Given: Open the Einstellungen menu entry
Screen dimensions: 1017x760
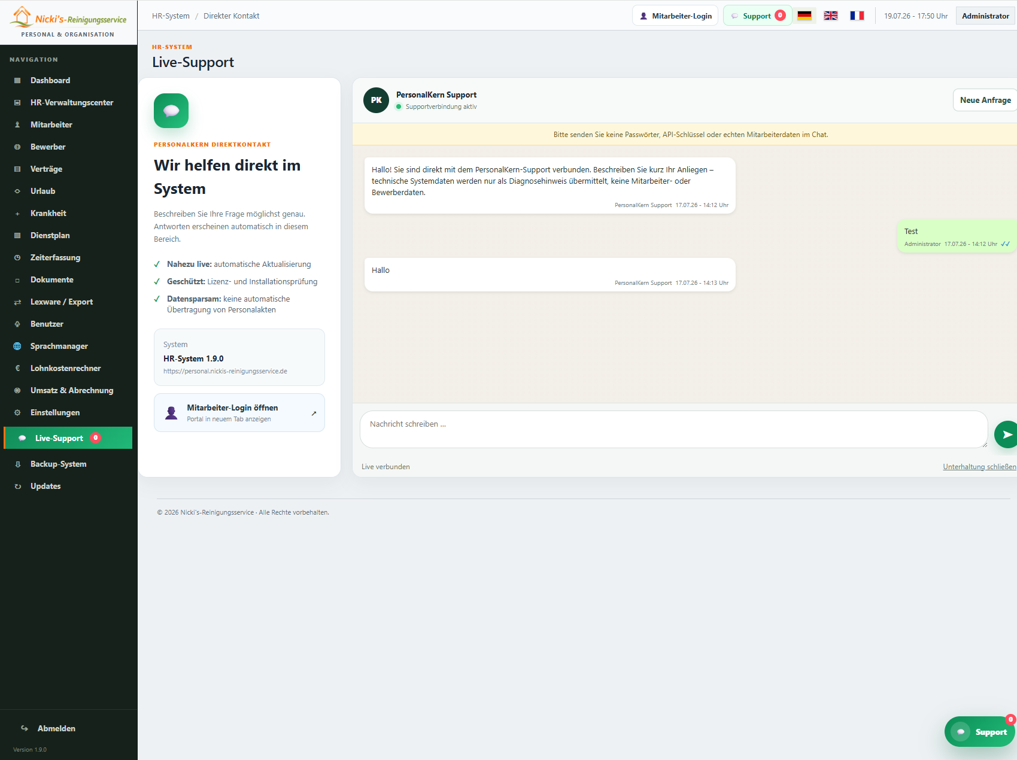Looking at the screenshot, I should point(68,412).
